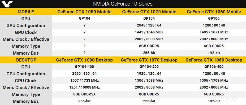Click the mobile 192-bit memory bus cell
Screen dimensions: 246x105
pos(214,53)
